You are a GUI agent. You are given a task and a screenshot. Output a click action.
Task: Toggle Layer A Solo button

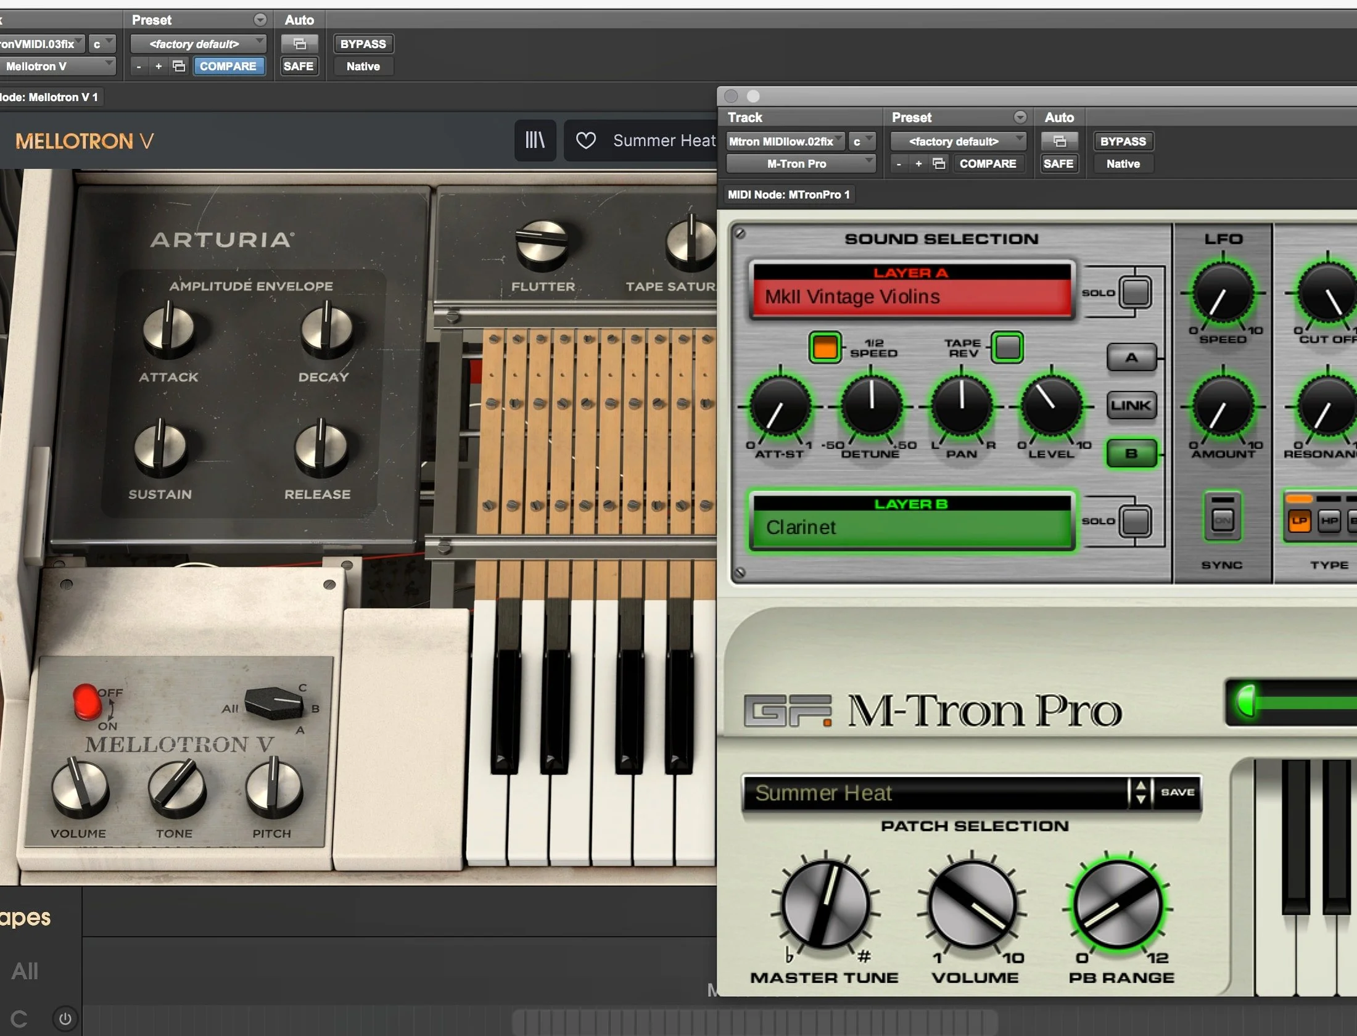tap(1135, 292)
